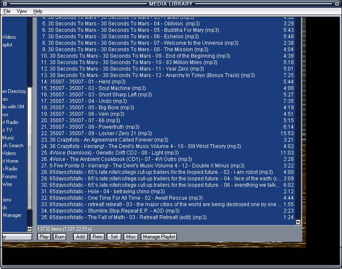The image size is (342, 269).
Task: Open the Add button menu
Action: 80,237
